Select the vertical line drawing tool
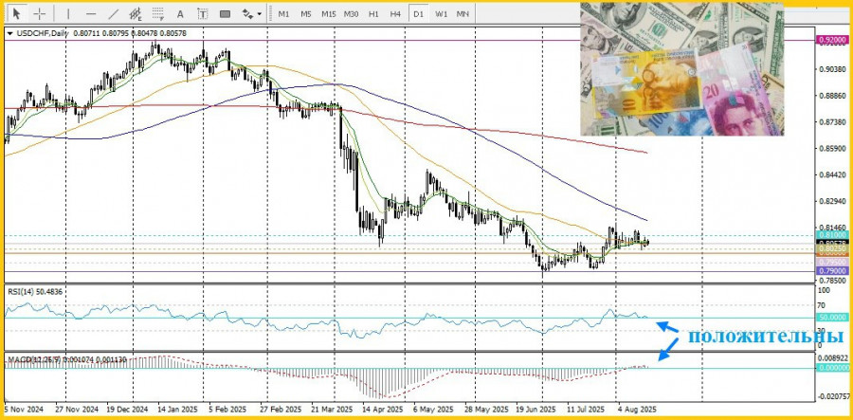 coord(68,13)
